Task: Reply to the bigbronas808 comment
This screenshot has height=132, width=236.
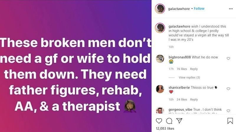Action: coord(194,69)
